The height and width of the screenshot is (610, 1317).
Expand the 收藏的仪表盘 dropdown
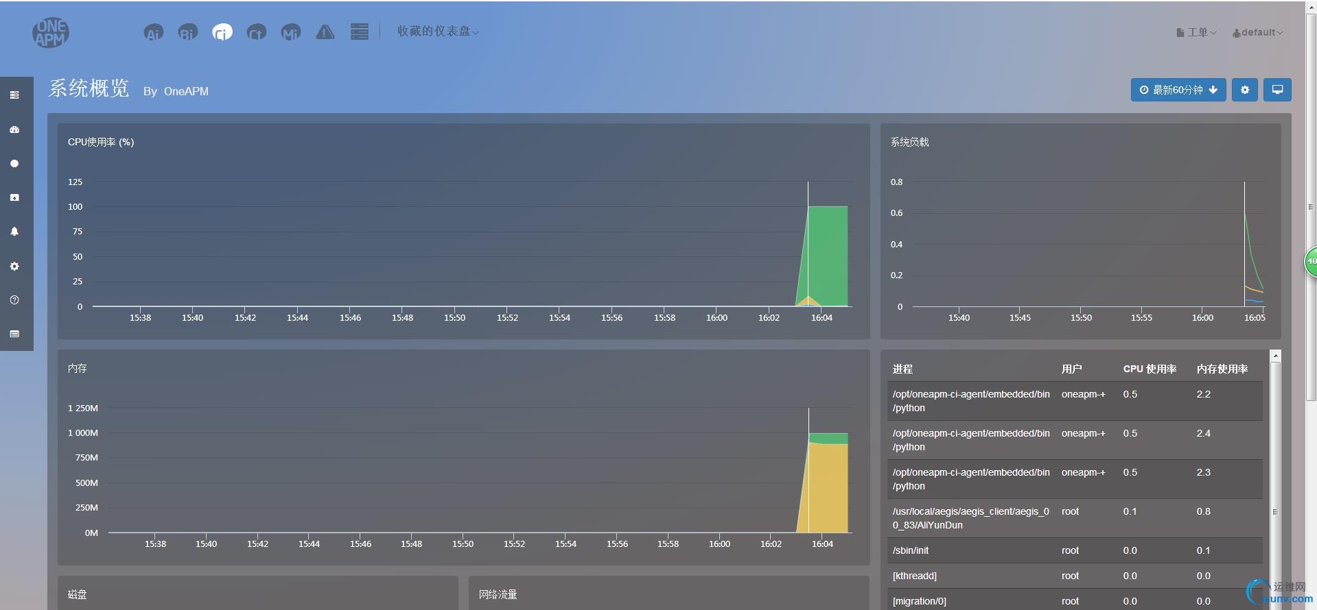(x=437, y=32)
